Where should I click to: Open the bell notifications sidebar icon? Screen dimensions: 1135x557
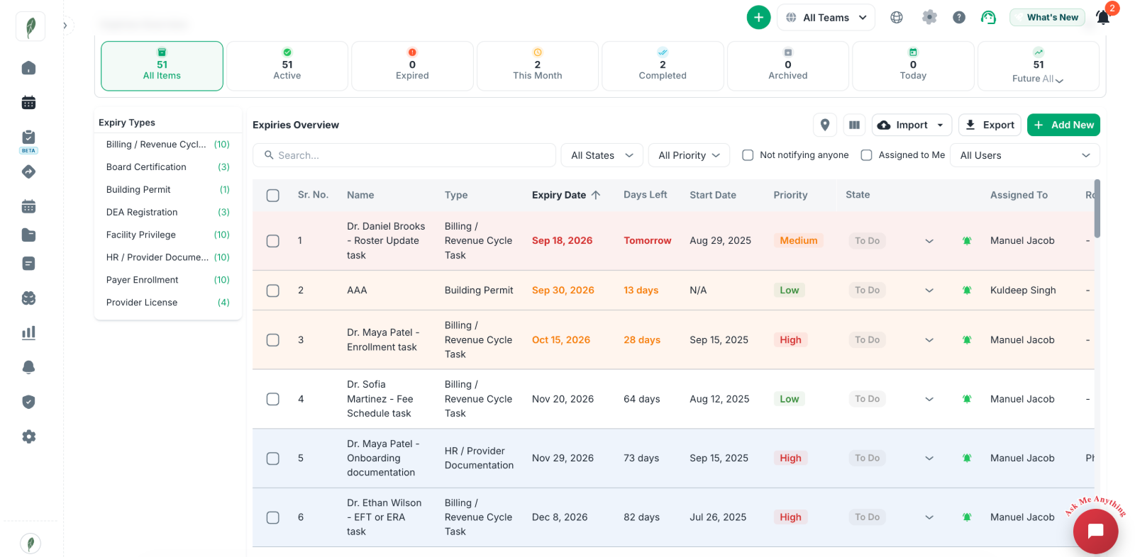coord(28,367)
